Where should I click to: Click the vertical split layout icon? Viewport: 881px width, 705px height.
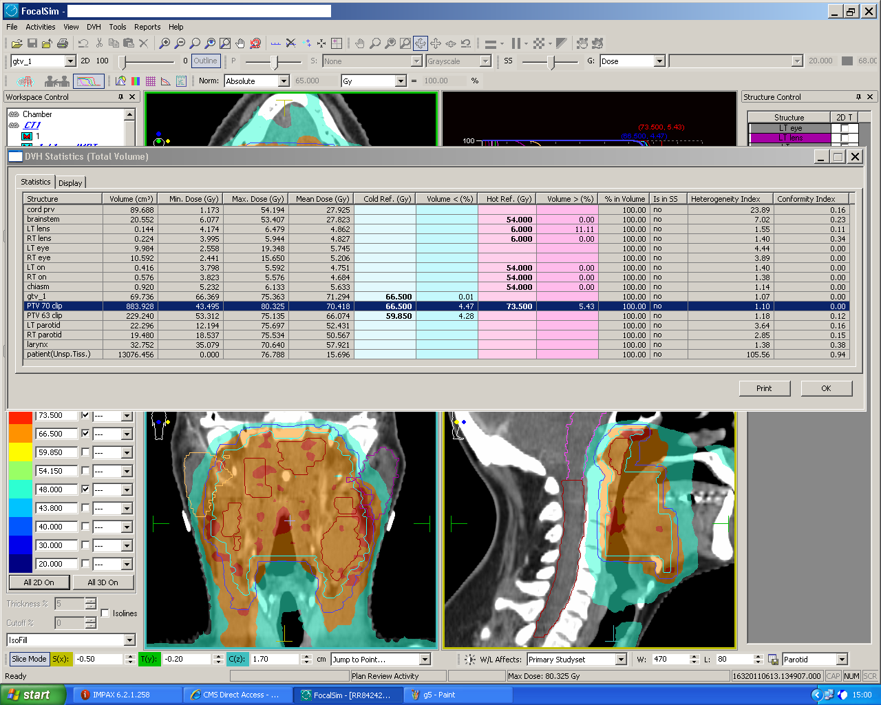pos(516,43)
